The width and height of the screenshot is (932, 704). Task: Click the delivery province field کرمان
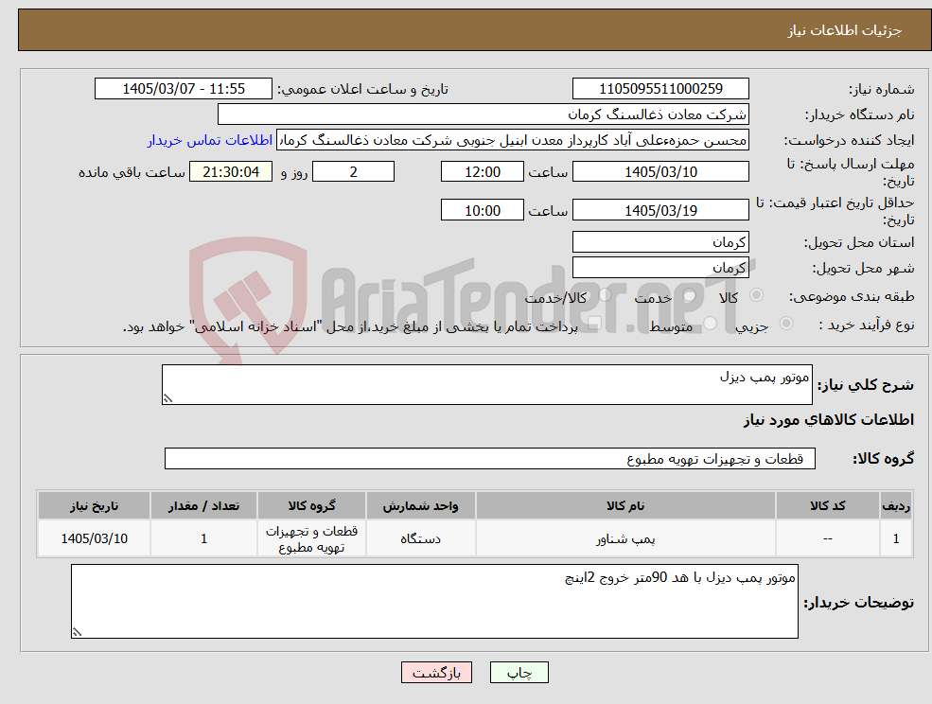[x=660, y=242]
